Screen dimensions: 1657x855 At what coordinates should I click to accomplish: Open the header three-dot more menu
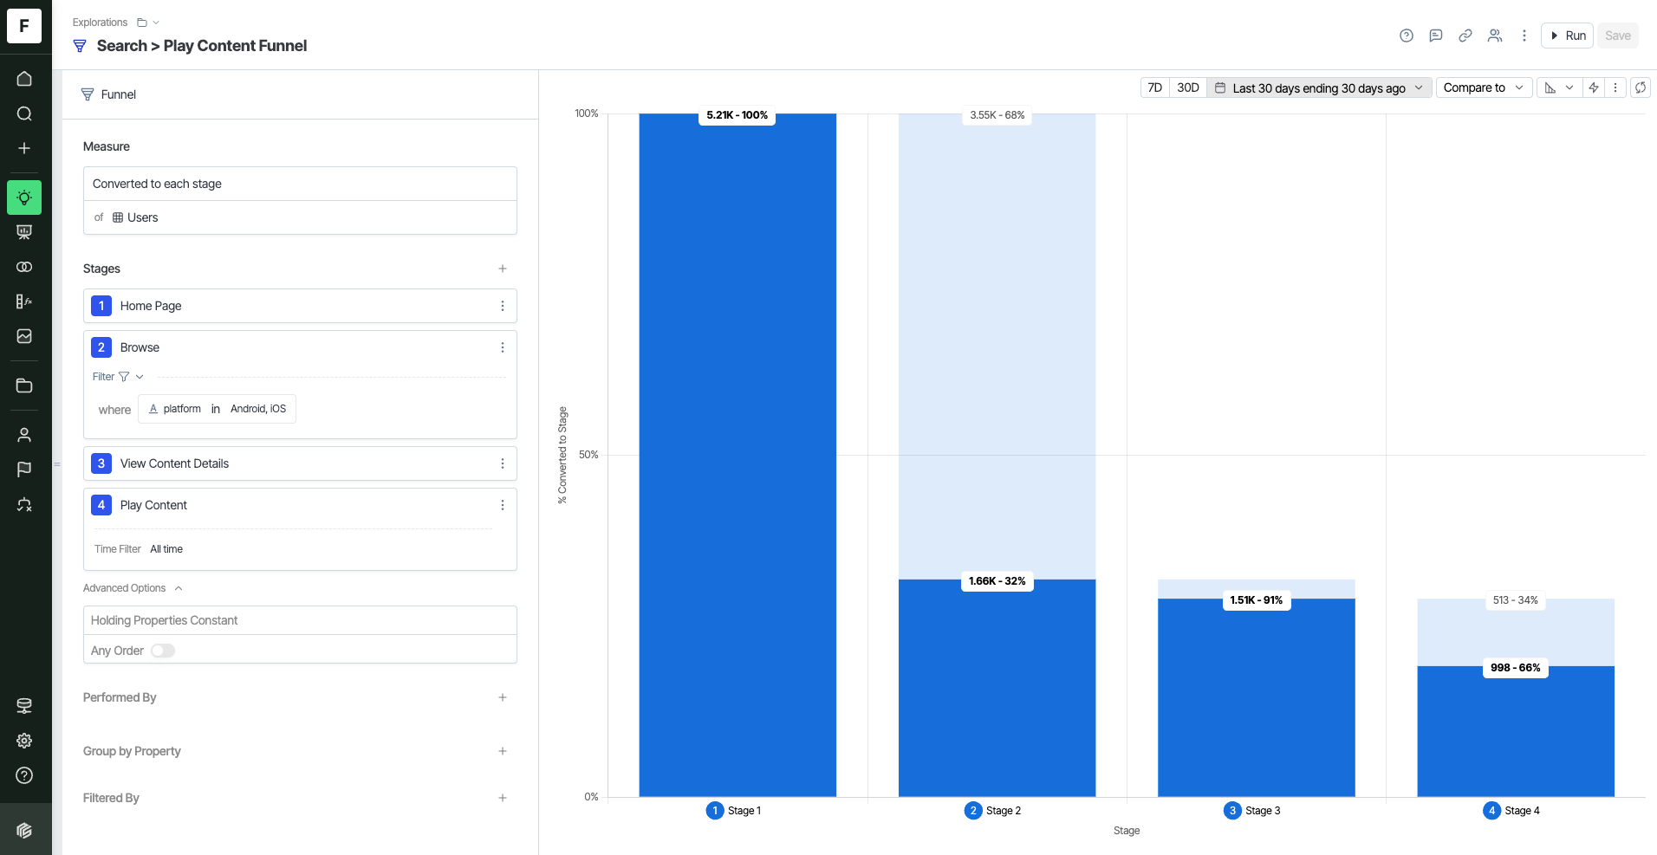[1524, 36]
